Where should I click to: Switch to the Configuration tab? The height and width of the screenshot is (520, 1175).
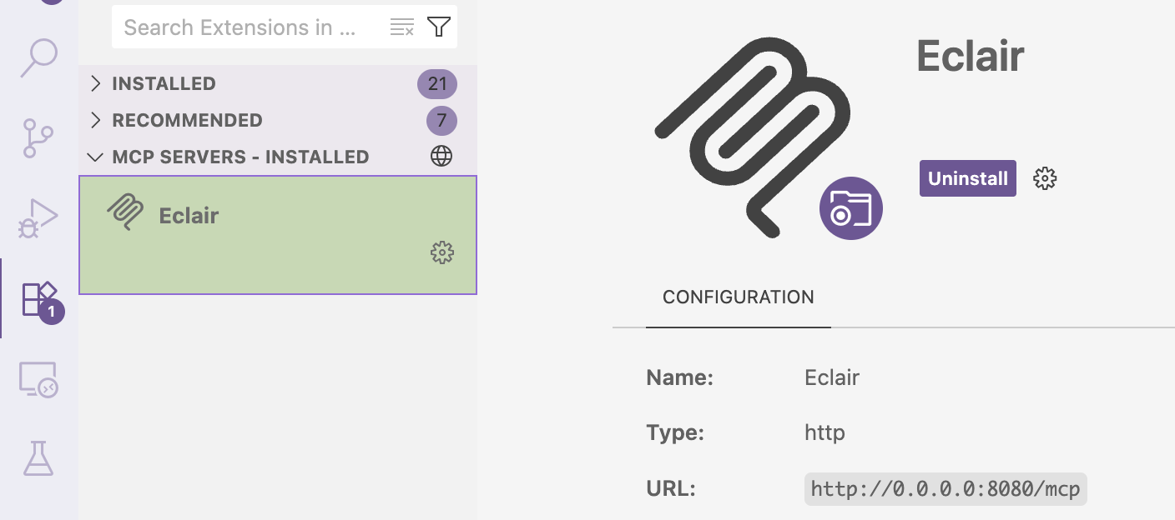738,297
